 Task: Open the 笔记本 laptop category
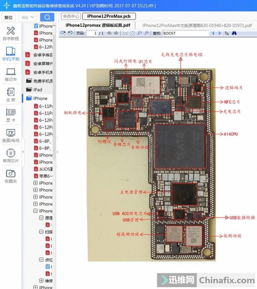coord(11,74)
